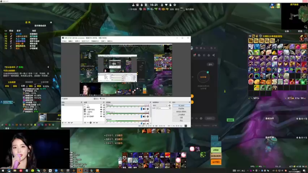
Task: Toggle visibility eye of second OBS source
Action: click(101, 107)
